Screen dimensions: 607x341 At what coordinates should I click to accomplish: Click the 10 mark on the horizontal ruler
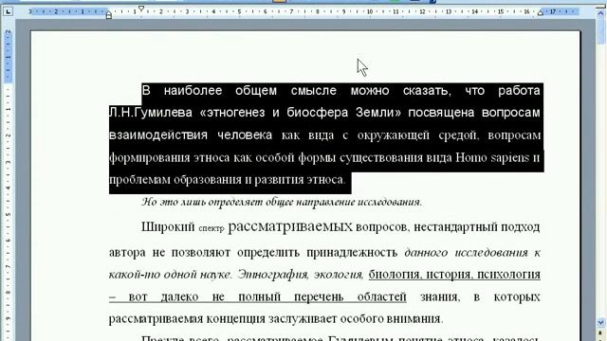370,12
